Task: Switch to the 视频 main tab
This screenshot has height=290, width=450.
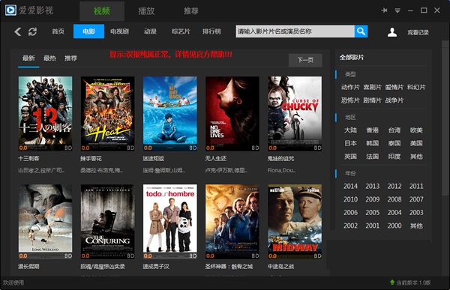Action: pyautogui.click(x=102, y=11)
